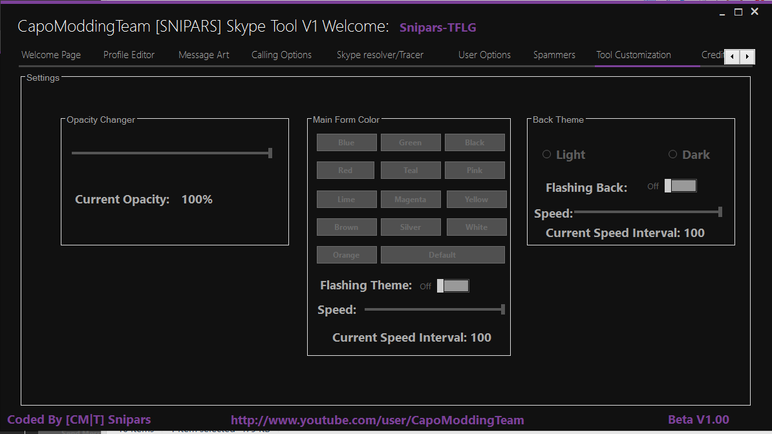Viewport: 772px width, 434px height.
Task: Click the Main Form Color speed interval text
Action: [x=412, y=338]
